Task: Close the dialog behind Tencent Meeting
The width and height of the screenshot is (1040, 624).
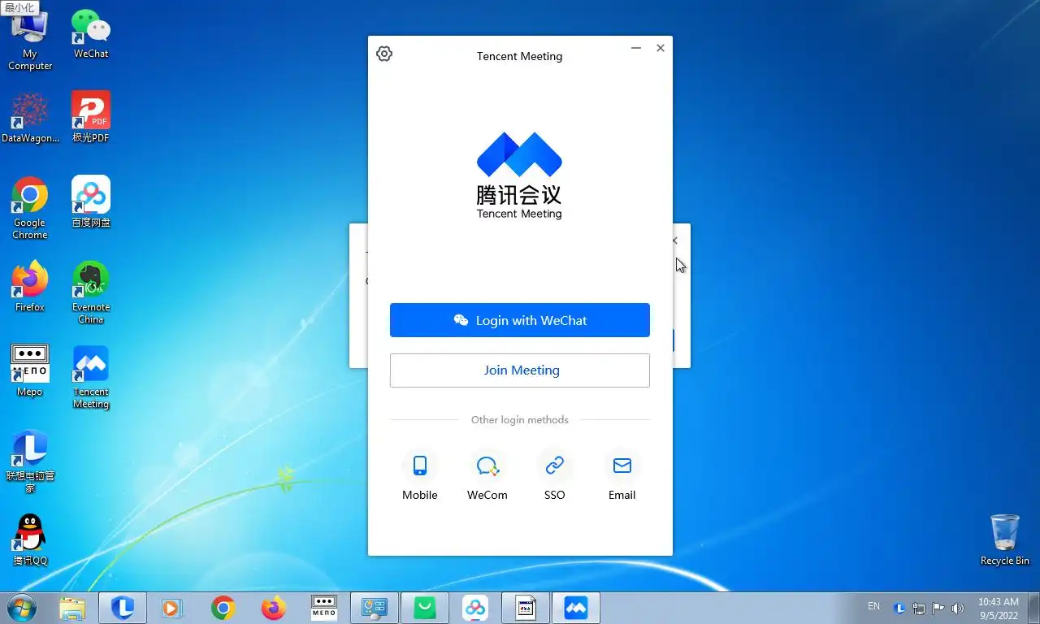Action: click(x=675, y=240)
